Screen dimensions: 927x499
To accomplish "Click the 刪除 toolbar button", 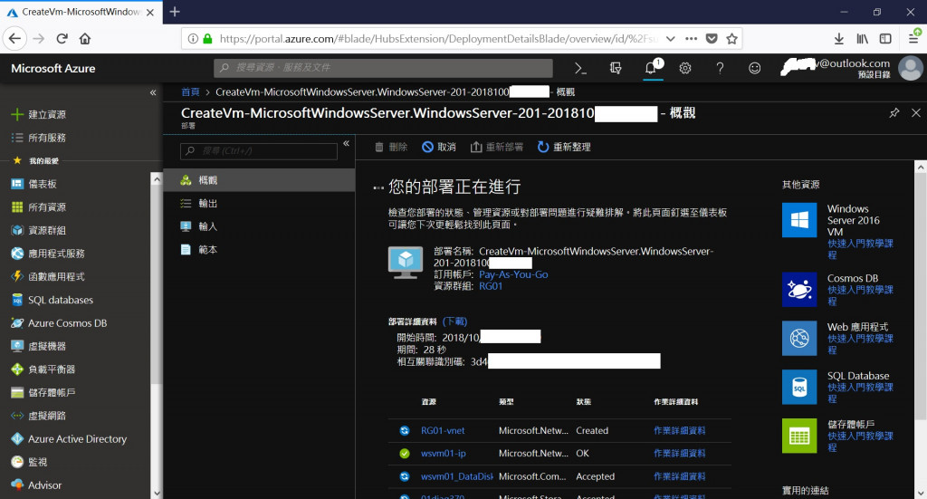I will [391, 147].
